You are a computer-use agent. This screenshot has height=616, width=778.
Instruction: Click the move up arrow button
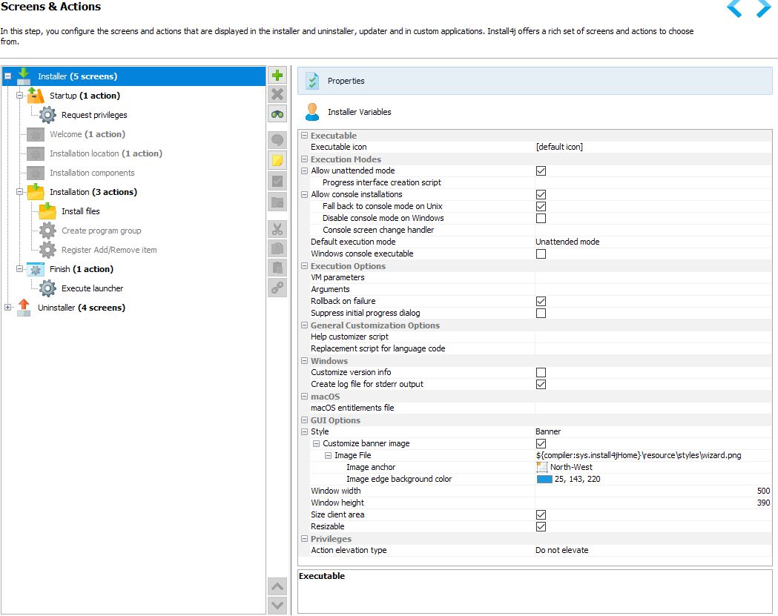pos(277,587)
